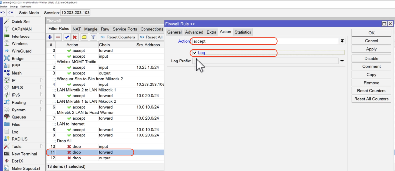The width and height of the screenshot is (395, 171).
Task: Click the filter funnel icon
Action: coord(93,37)
